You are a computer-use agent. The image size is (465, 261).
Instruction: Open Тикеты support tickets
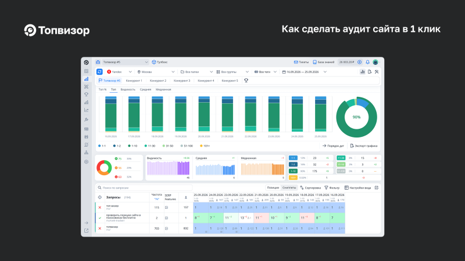(x=301, y=62)
